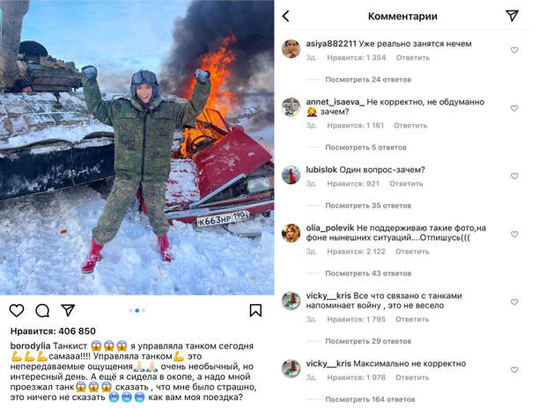
Task: Reply to the annet_isaeva_ comment
Action: tap(410, 126)
